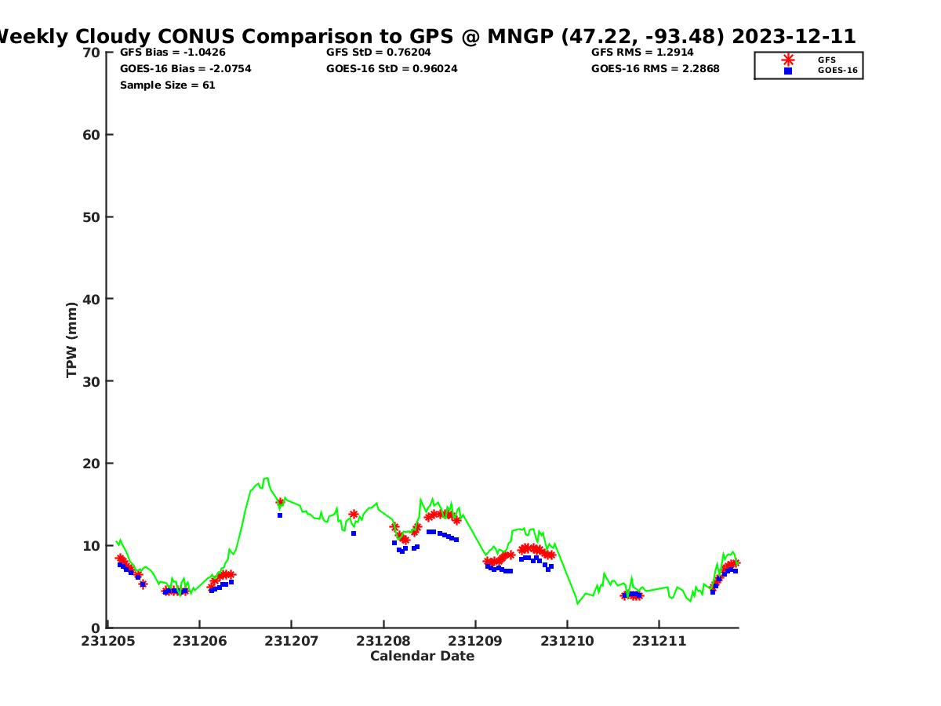Click the red GFS asterisk in legend

(788, 60)
